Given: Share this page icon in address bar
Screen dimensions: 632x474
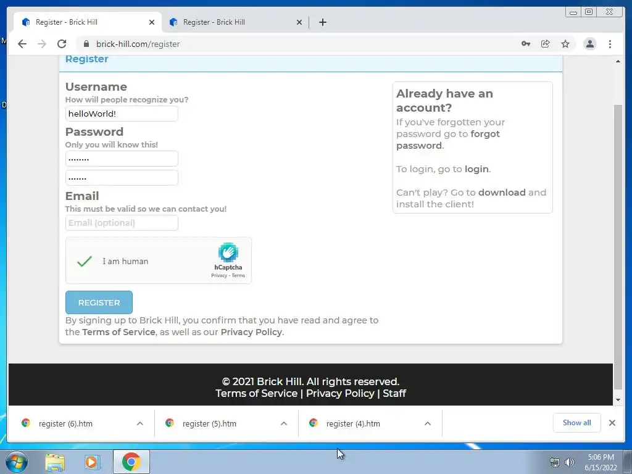Looking at the screenshot, I should pyautogui.click(x=546, y=44).
